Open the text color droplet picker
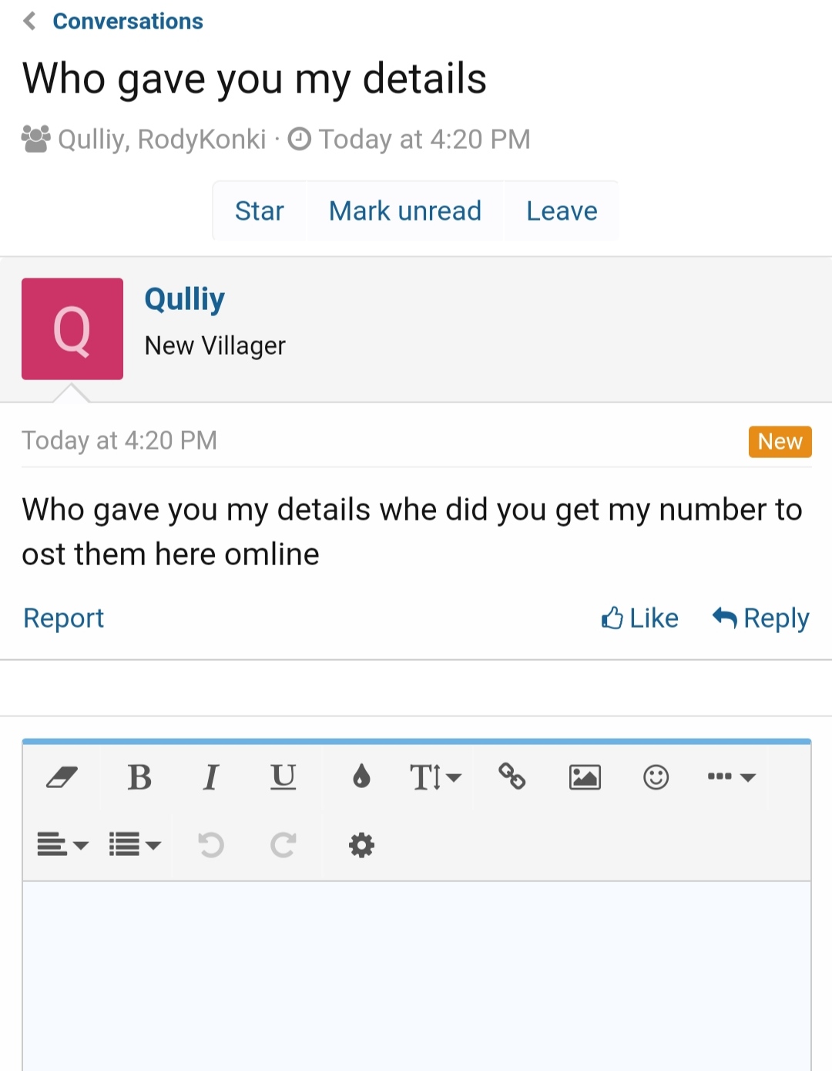Image resolution: width=832 pixels, height=1071 pixels. 361,776
